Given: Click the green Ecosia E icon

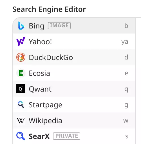Looking at the screenshot, I should (x=21, y=73).
